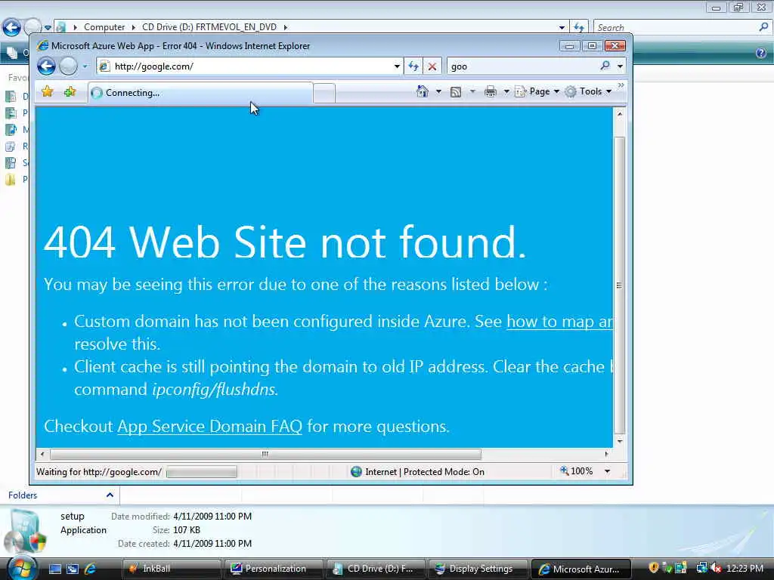Click the Show Desktop quick launch icon

click(x=54, y=569)
